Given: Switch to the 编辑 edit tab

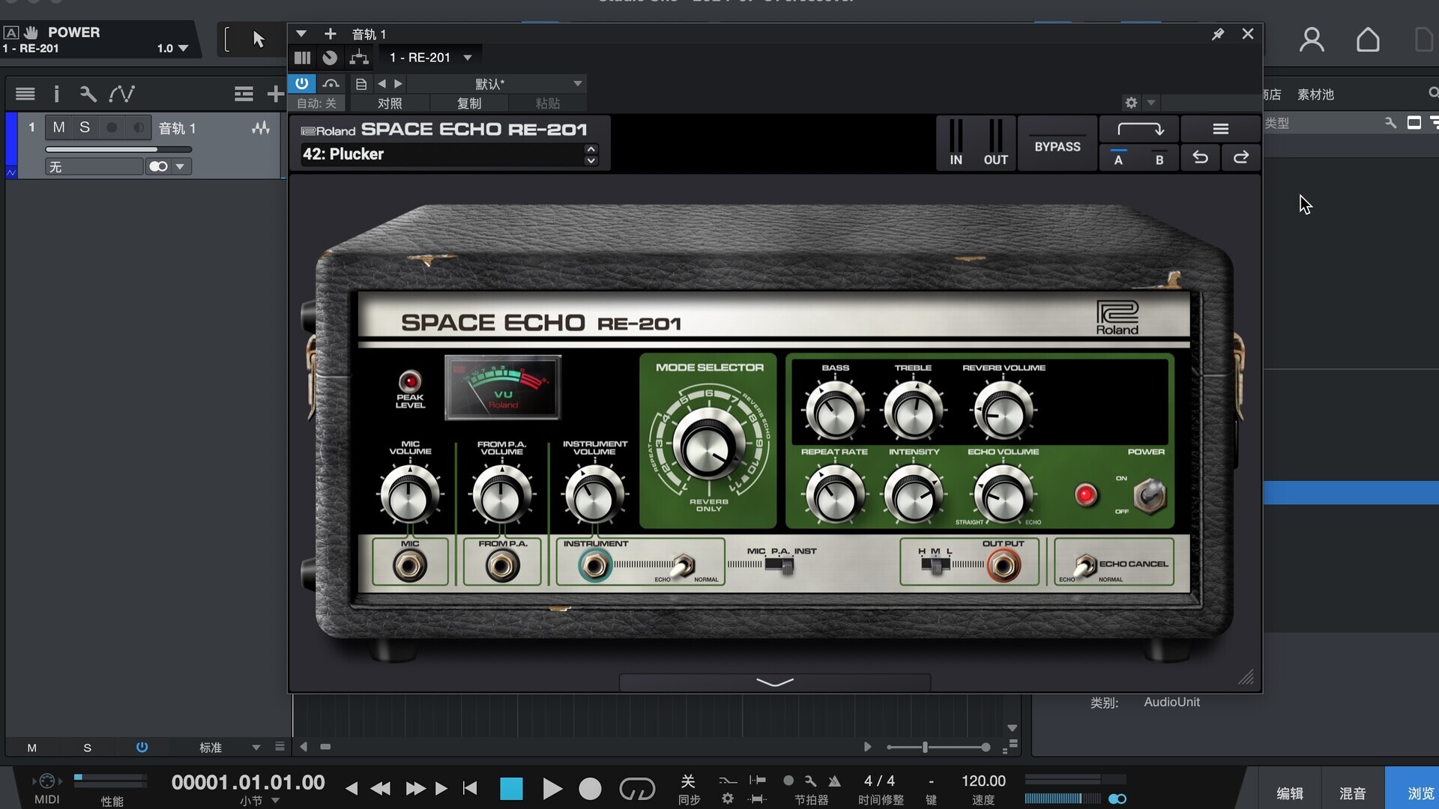Looking at the screenshot, I should [1289, 793].
